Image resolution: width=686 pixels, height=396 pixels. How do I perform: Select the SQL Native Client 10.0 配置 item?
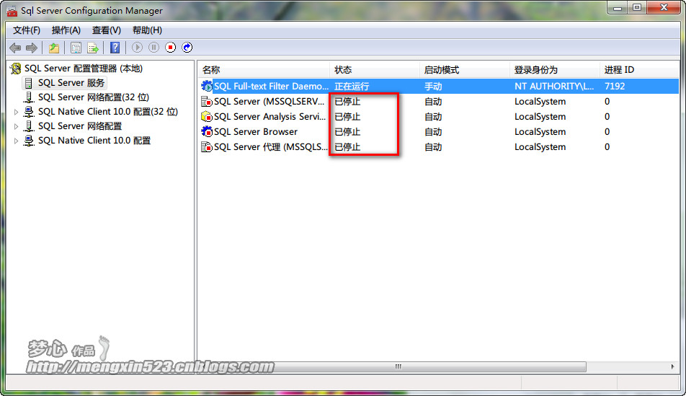tap(94, 141)
